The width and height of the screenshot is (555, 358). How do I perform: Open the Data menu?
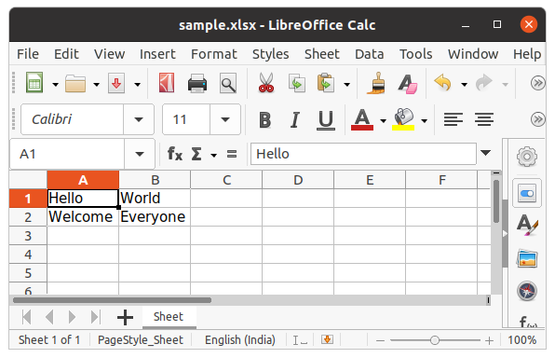click(x=369, y=54)
